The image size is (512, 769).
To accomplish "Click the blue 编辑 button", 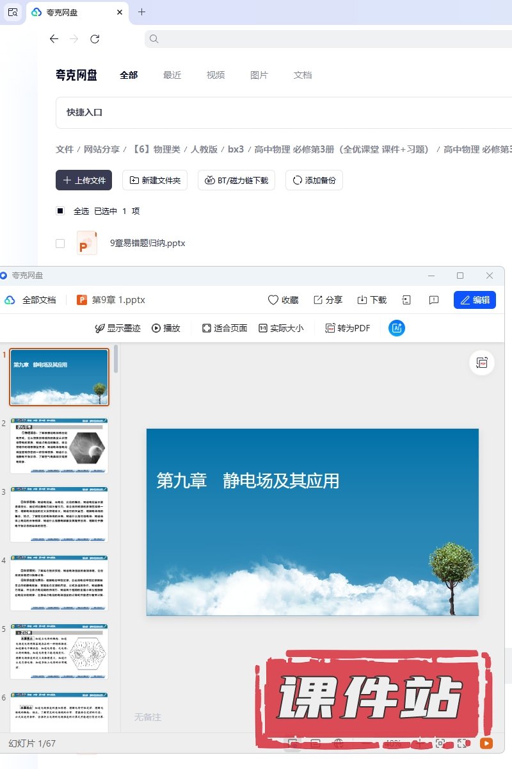I will [474, 300].
